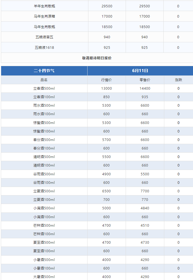Click 夏至酒500ml retail price 4730
This screenshot has height=280, width=193.
[x=145, y=242]
